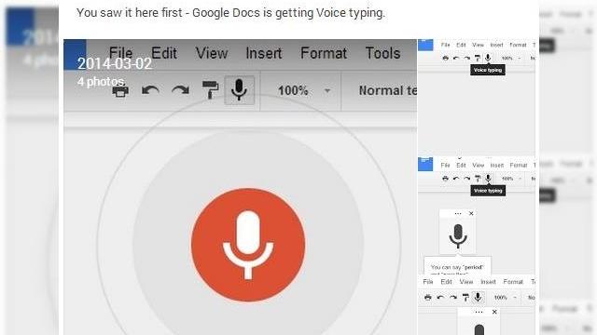Open the Format menu in the third thumbnail
This screenshot has width=597, height=335.
tap(513, 282)
